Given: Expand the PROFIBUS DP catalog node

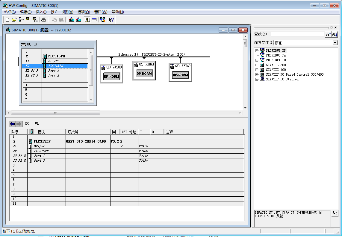Looking at the screenshot, I should tap(257, 51).
